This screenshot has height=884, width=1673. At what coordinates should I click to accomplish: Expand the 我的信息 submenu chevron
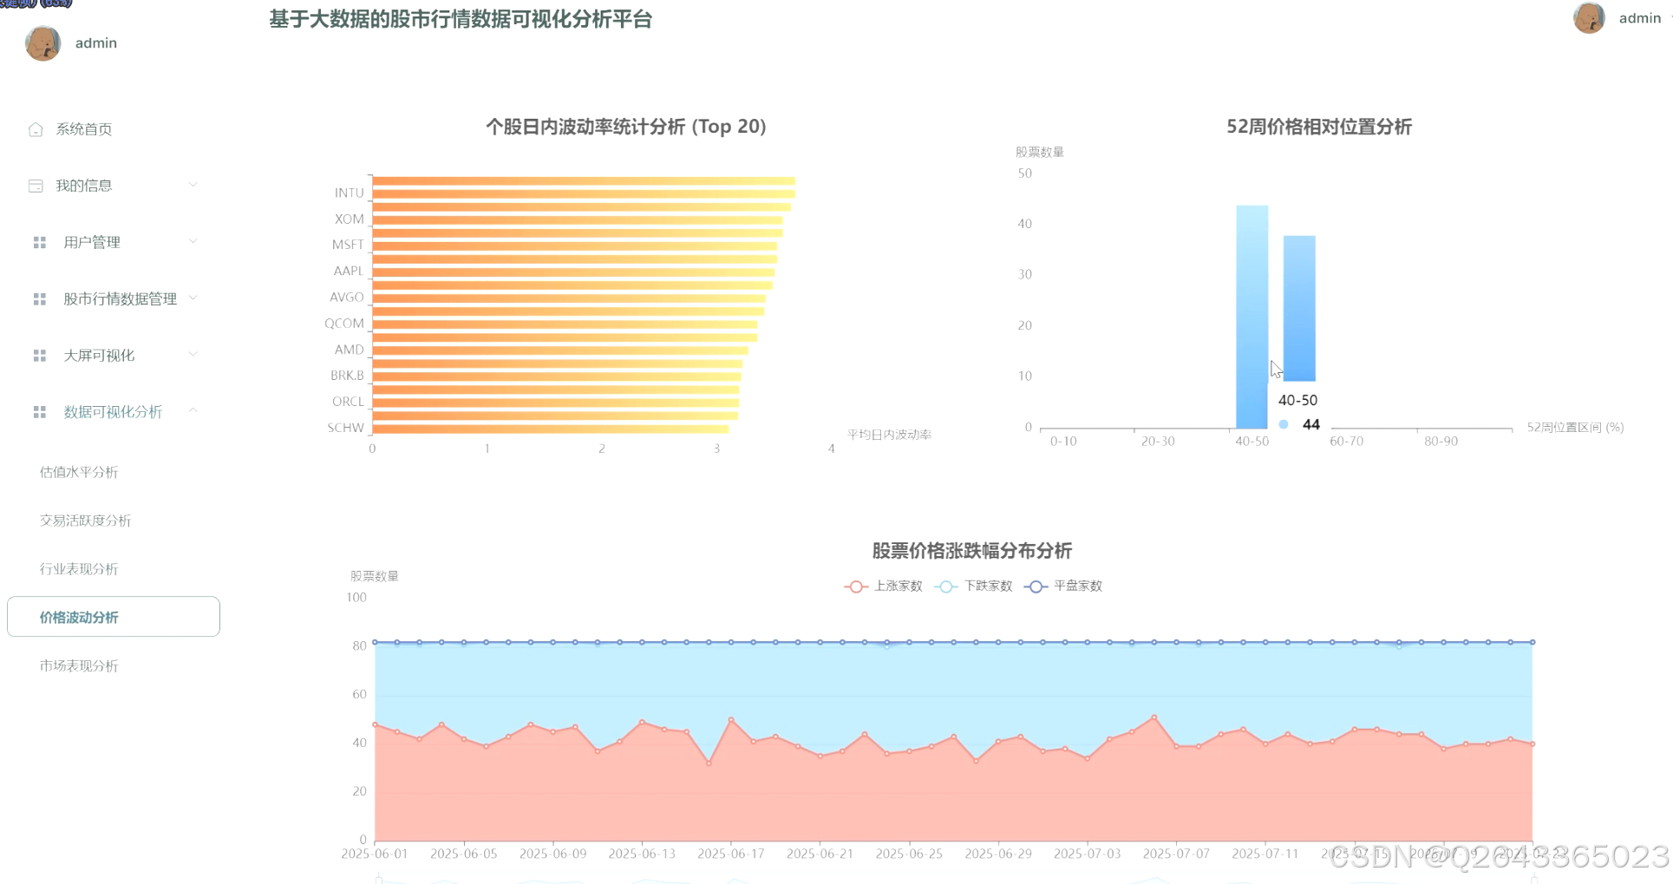tap(193, 185)
